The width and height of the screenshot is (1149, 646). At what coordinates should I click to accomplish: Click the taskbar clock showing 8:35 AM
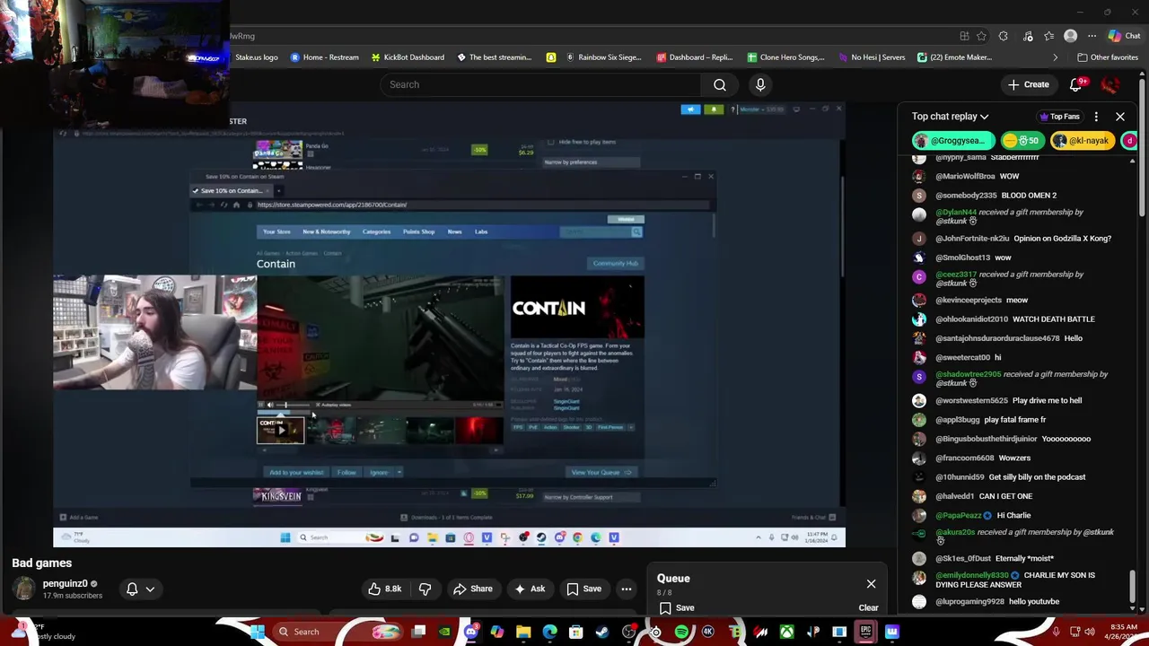point(1123,632)
